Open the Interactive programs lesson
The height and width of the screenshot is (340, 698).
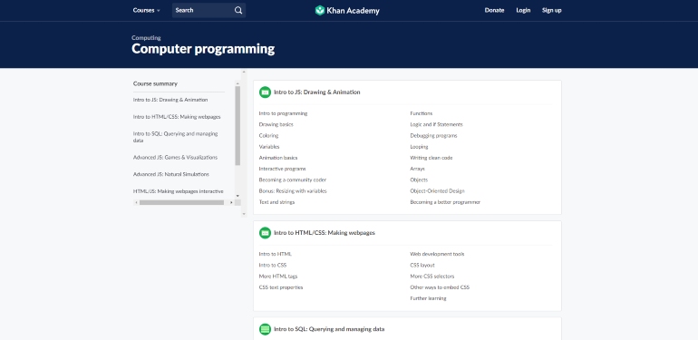point(282,170)
